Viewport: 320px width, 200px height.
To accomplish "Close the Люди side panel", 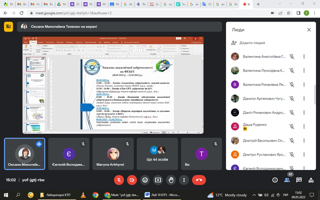I will [x=305, y=30].
